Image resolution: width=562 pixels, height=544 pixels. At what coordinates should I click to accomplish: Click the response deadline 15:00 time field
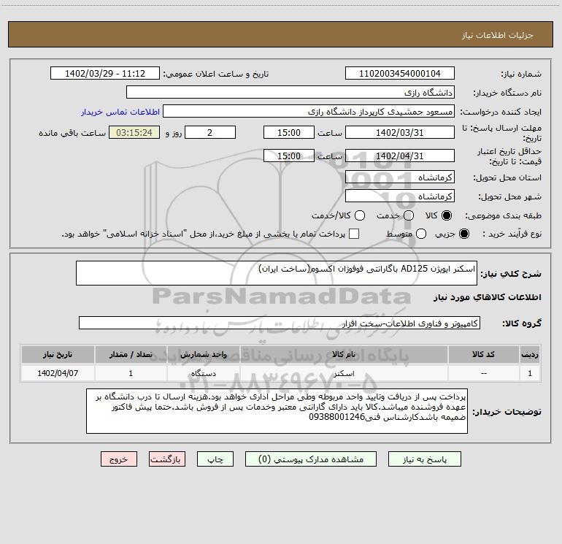(289, 132)
